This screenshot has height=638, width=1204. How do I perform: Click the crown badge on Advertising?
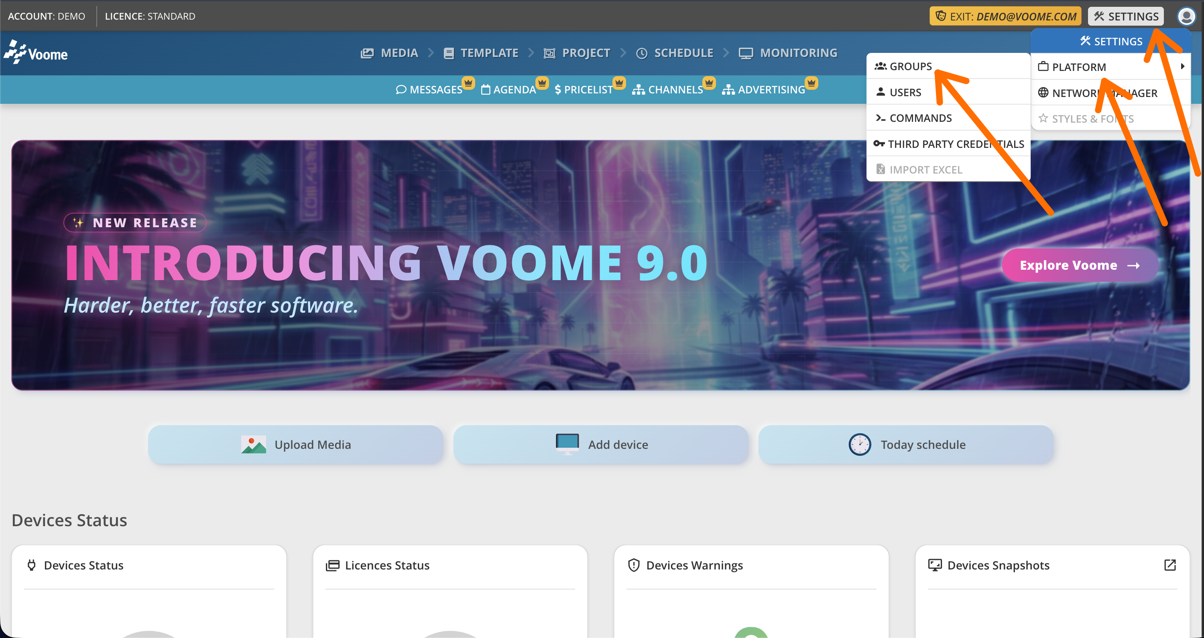tap(811, 83)
